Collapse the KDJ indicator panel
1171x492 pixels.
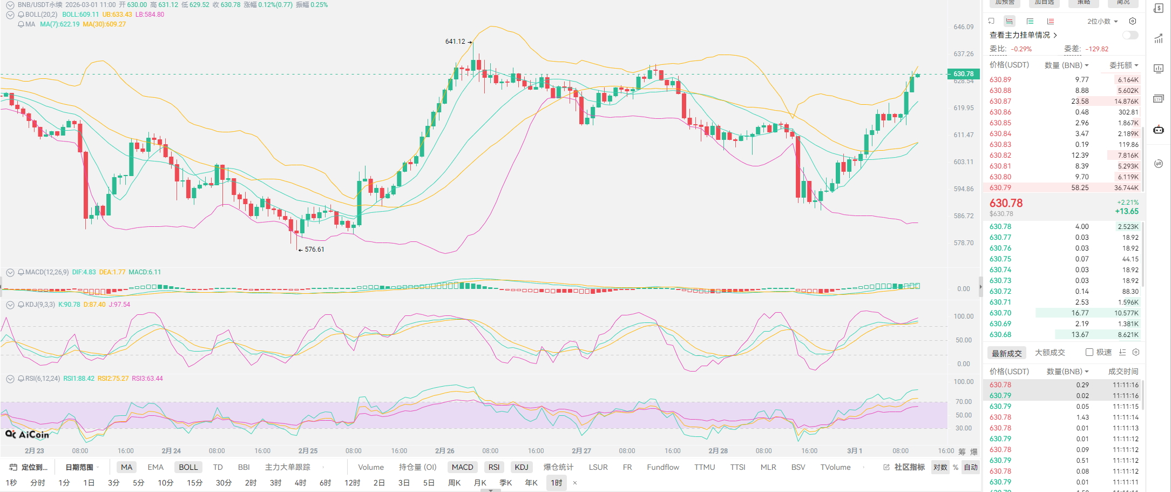(x=10, y=305)
